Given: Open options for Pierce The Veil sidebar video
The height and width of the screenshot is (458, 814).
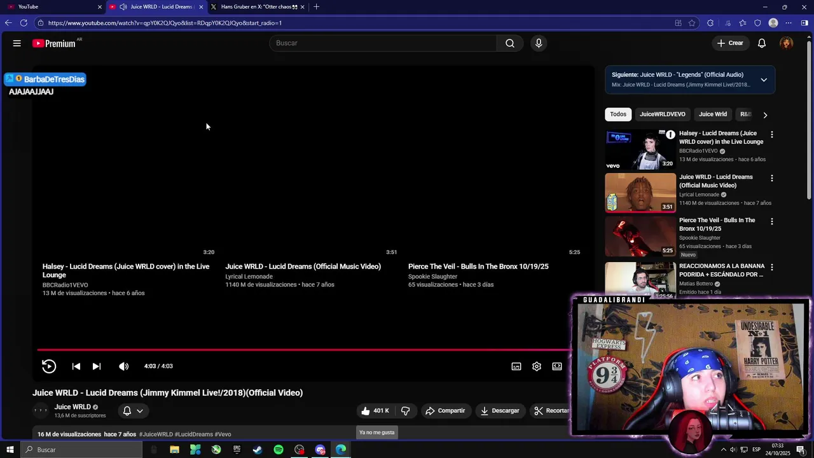Looking at the screenshot, I should tap(772, 221).
